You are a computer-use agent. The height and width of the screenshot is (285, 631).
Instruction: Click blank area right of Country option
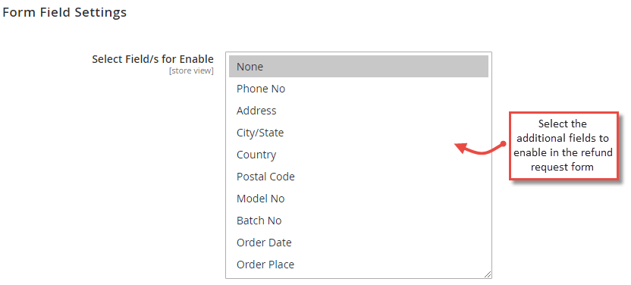pos(382,155)
